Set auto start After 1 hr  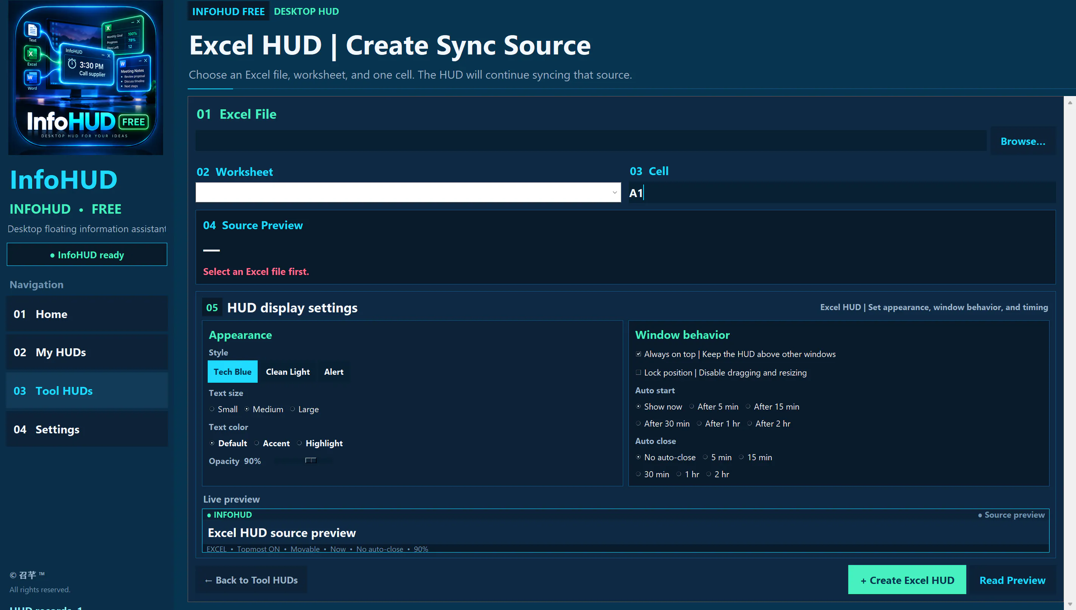pos(718,424)
